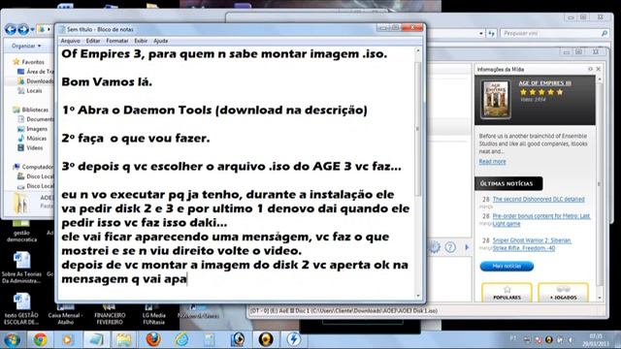The image size is (621, 349).
Task: Click the AOE folder icon in details pane
Action: point(21,204)
